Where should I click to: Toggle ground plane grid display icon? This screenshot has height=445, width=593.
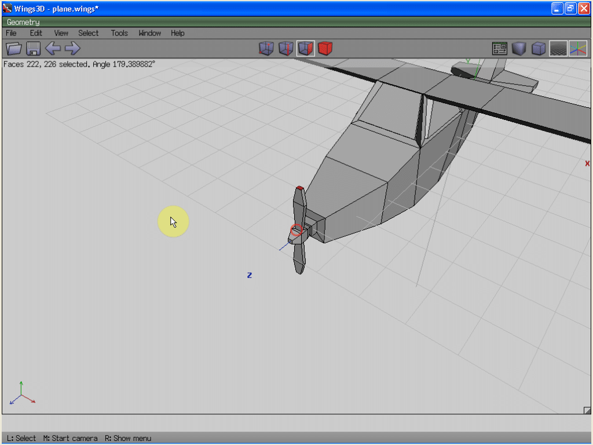coord(558,49)
